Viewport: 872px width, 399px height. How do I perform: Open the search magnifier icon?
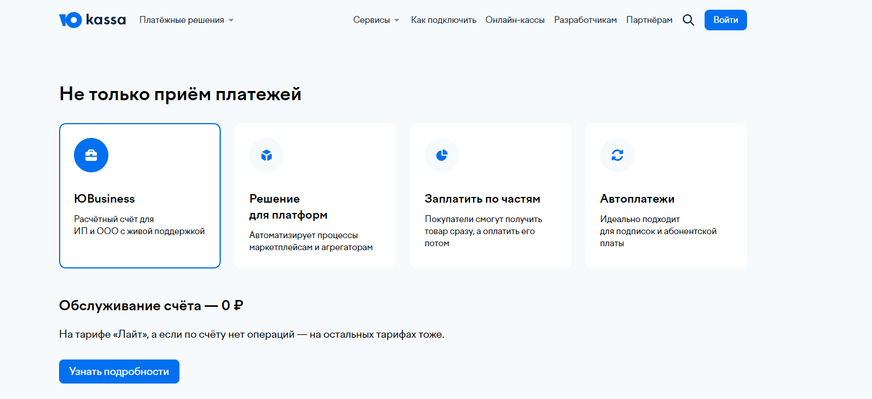[688, 20]
